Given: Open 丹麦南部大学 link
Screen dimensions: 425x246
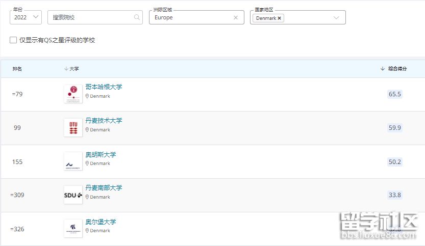Looking at the screenshot, I should pyautogui.click(x=104, y=187).
